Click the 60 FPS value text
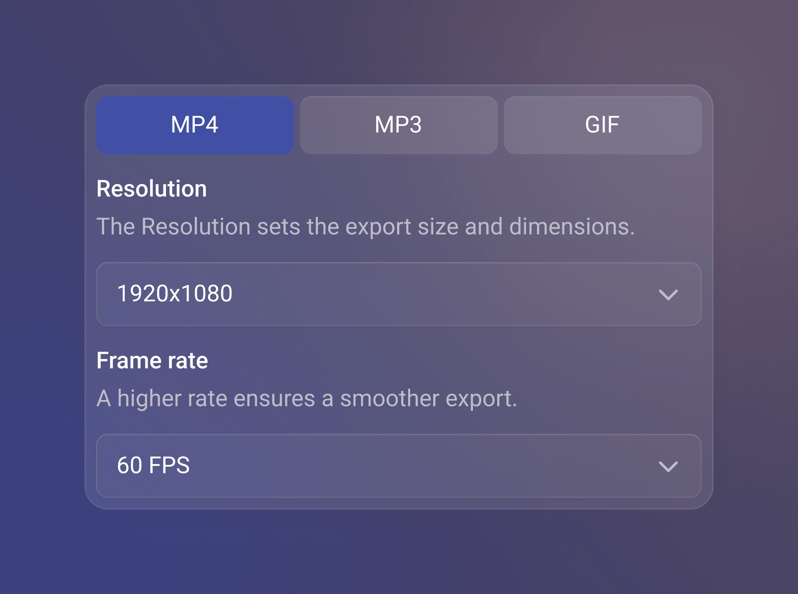Screen dimensions: 798x594 [153, 465]
